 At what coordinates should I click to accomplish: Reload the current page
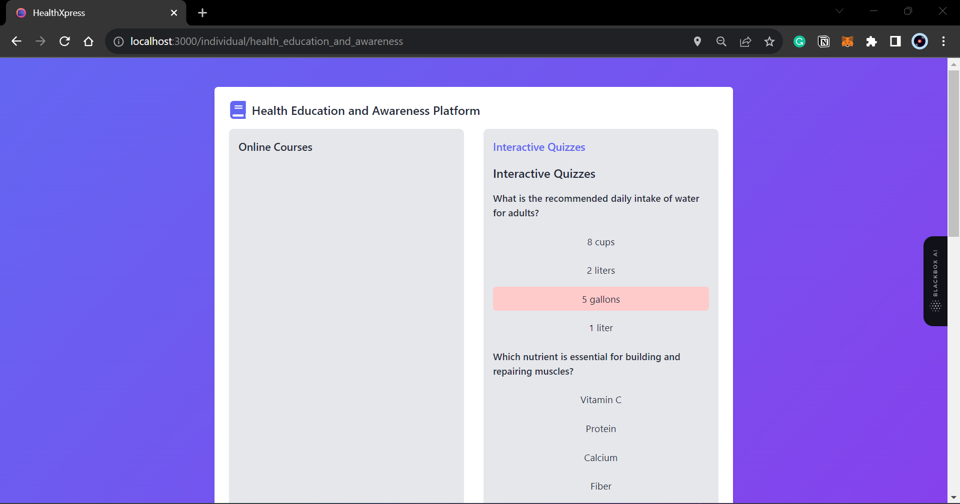click(64, 41)
